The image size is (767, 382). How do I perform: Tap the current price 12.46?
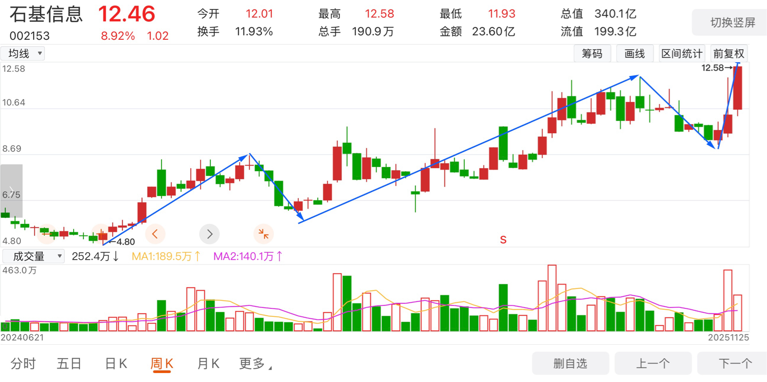pyautogui.click(x=127, y=14)
